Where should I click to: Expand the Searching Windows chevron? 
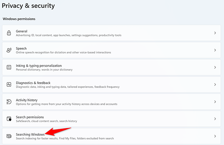(x=215, y=136)
